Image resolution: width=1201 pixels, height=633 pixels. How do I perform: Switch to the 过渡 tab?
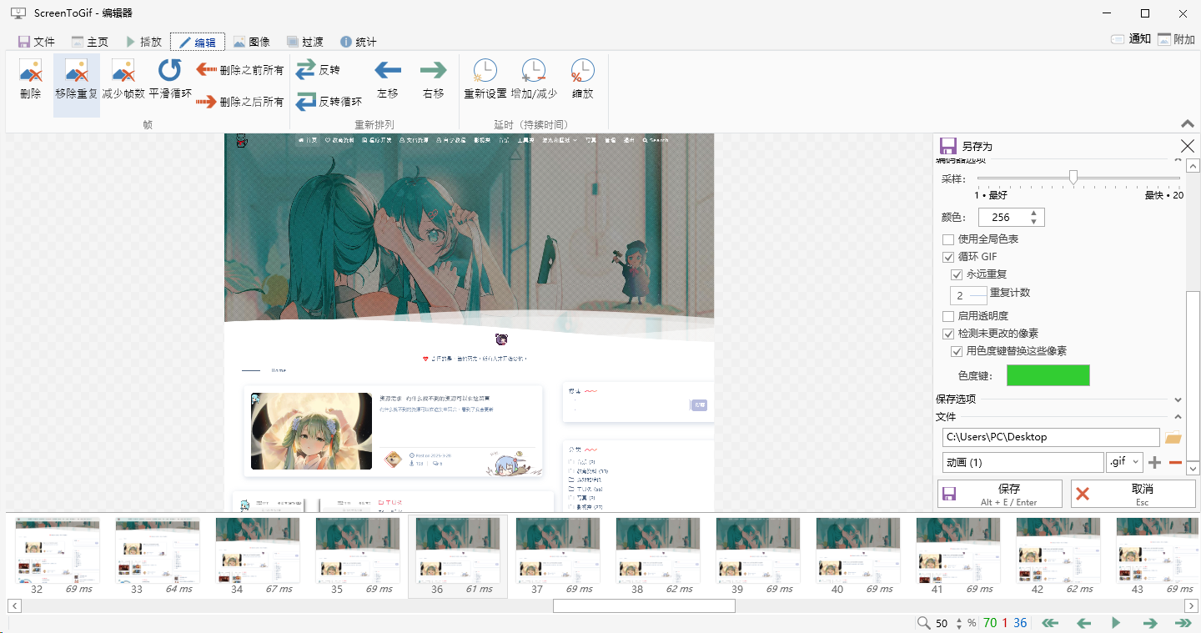304,42
